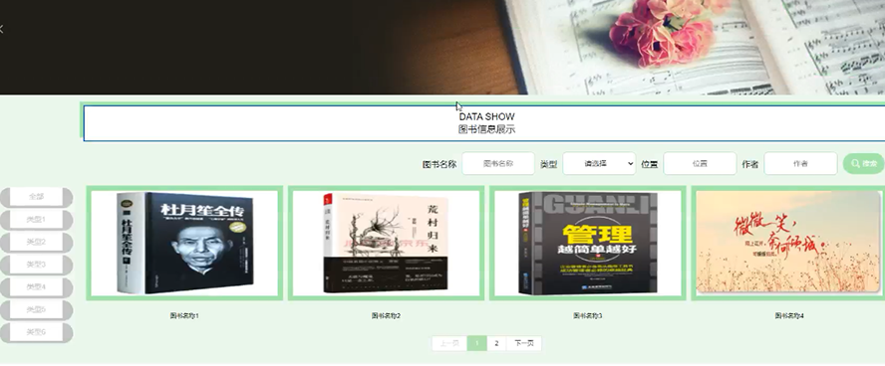Select the 类型3 category

[36, 265]
